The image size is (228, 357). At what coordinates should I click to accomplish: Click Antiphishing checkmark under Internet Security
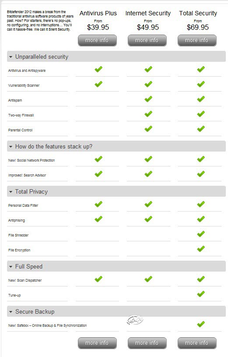click(x=148, y=219)
